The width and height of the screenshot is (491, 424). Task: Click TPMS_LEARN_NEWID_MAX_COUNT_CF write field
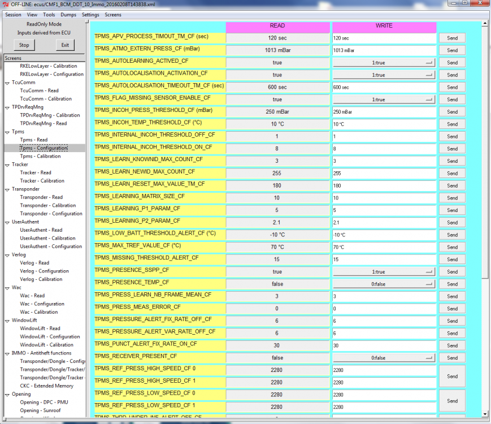pos(384,174)
